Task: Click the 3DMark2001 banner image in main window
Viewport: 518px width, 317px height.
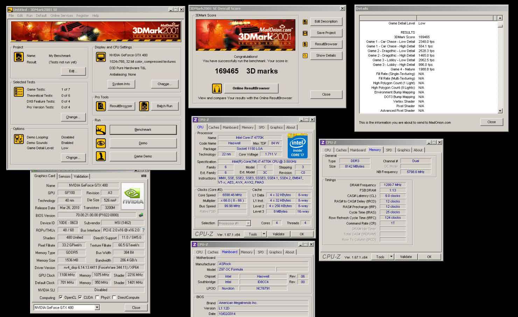Action: click(96, 32)
